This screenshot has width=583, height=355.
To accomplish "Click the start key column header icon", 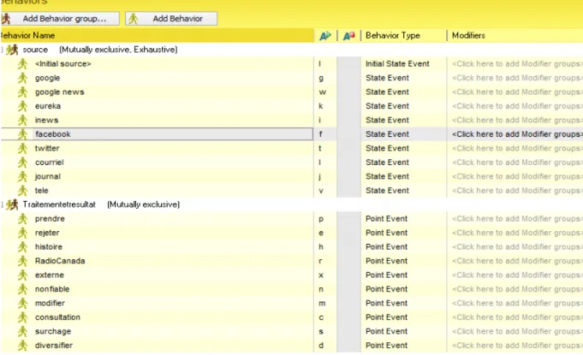I will tap(325, 36).
